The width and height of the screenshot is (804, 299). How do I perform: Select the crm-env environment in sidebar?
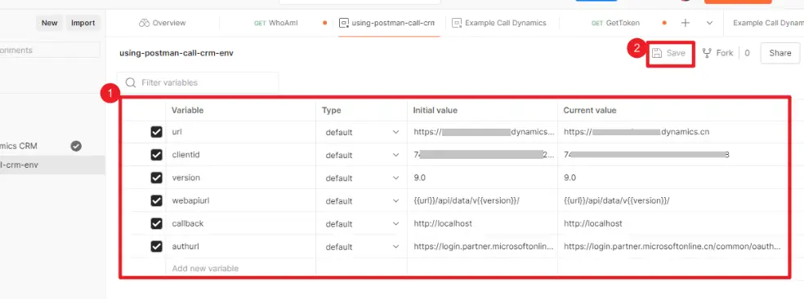pyautogui.click(x=51, y=165)
